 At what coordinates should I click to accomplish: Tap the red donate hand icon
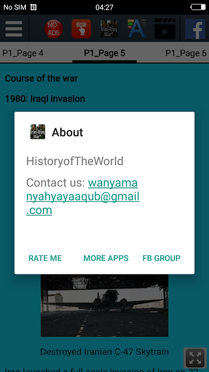click(x=81, y=29)
